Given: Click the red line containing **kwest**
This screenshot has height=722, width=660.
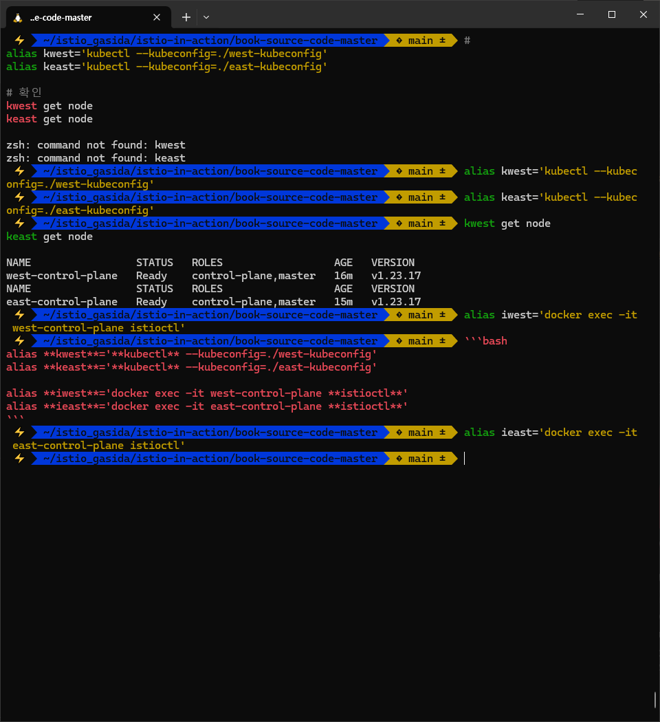Looking at the screenshot, I should (191, 354).
